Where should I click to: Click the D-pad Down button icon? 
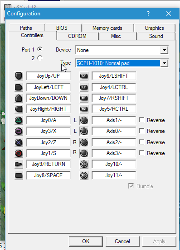[19, 98]
